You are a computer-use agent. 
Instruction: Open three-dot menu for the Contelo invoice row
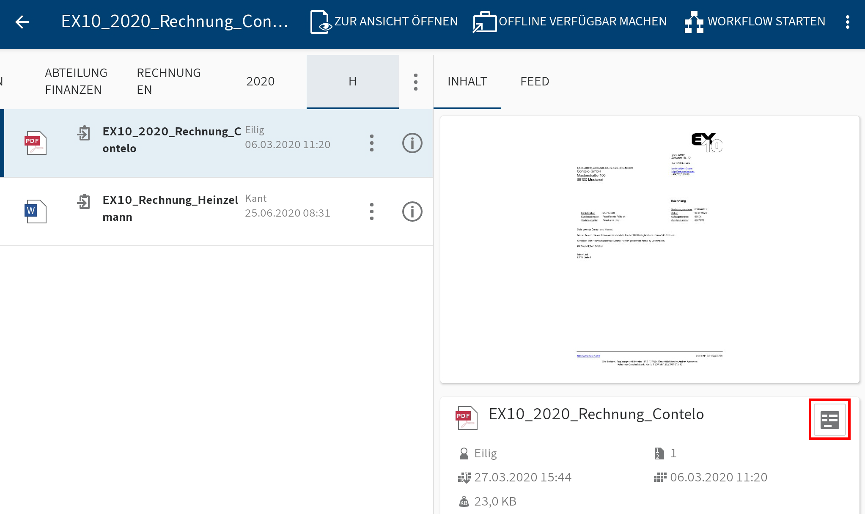[371, 143]
